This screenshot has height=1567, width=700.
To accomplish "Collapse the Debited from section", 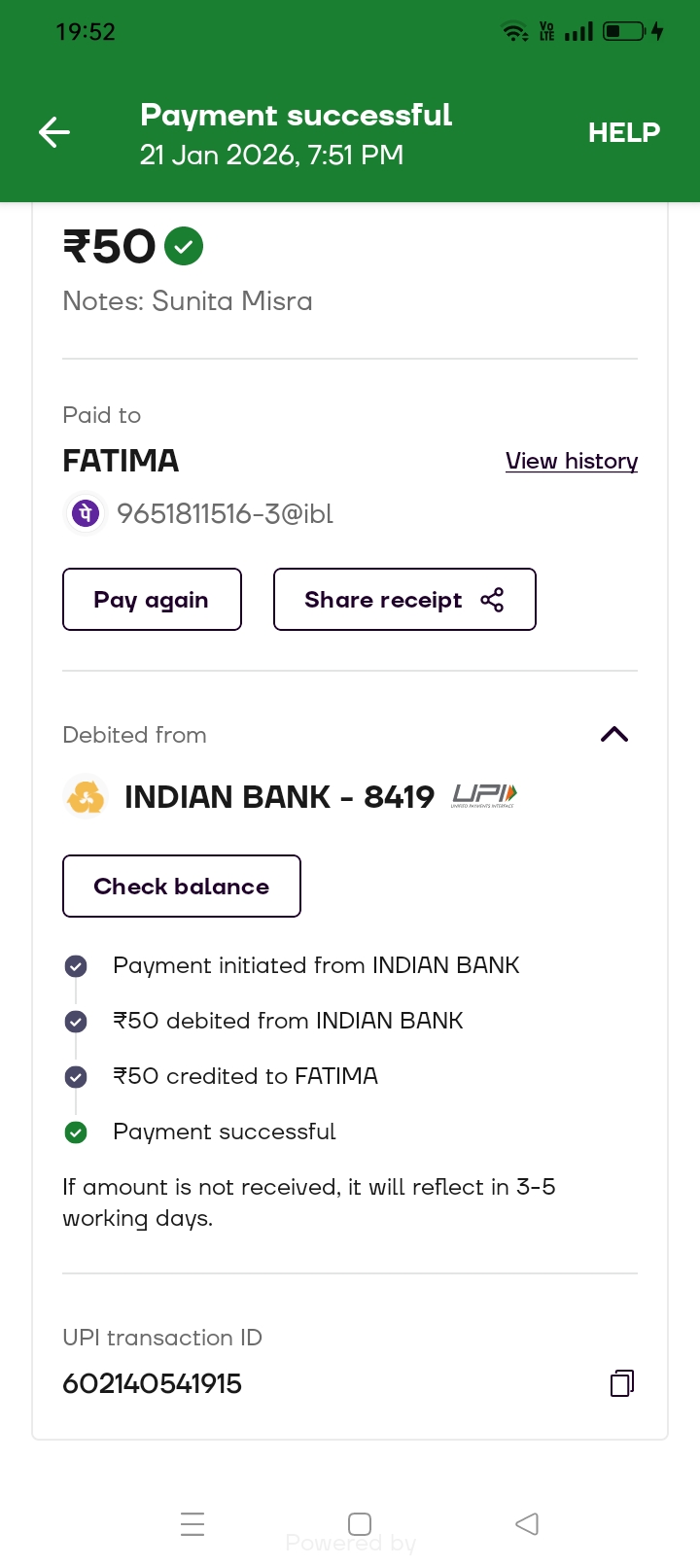I will [x=614, y=735].
